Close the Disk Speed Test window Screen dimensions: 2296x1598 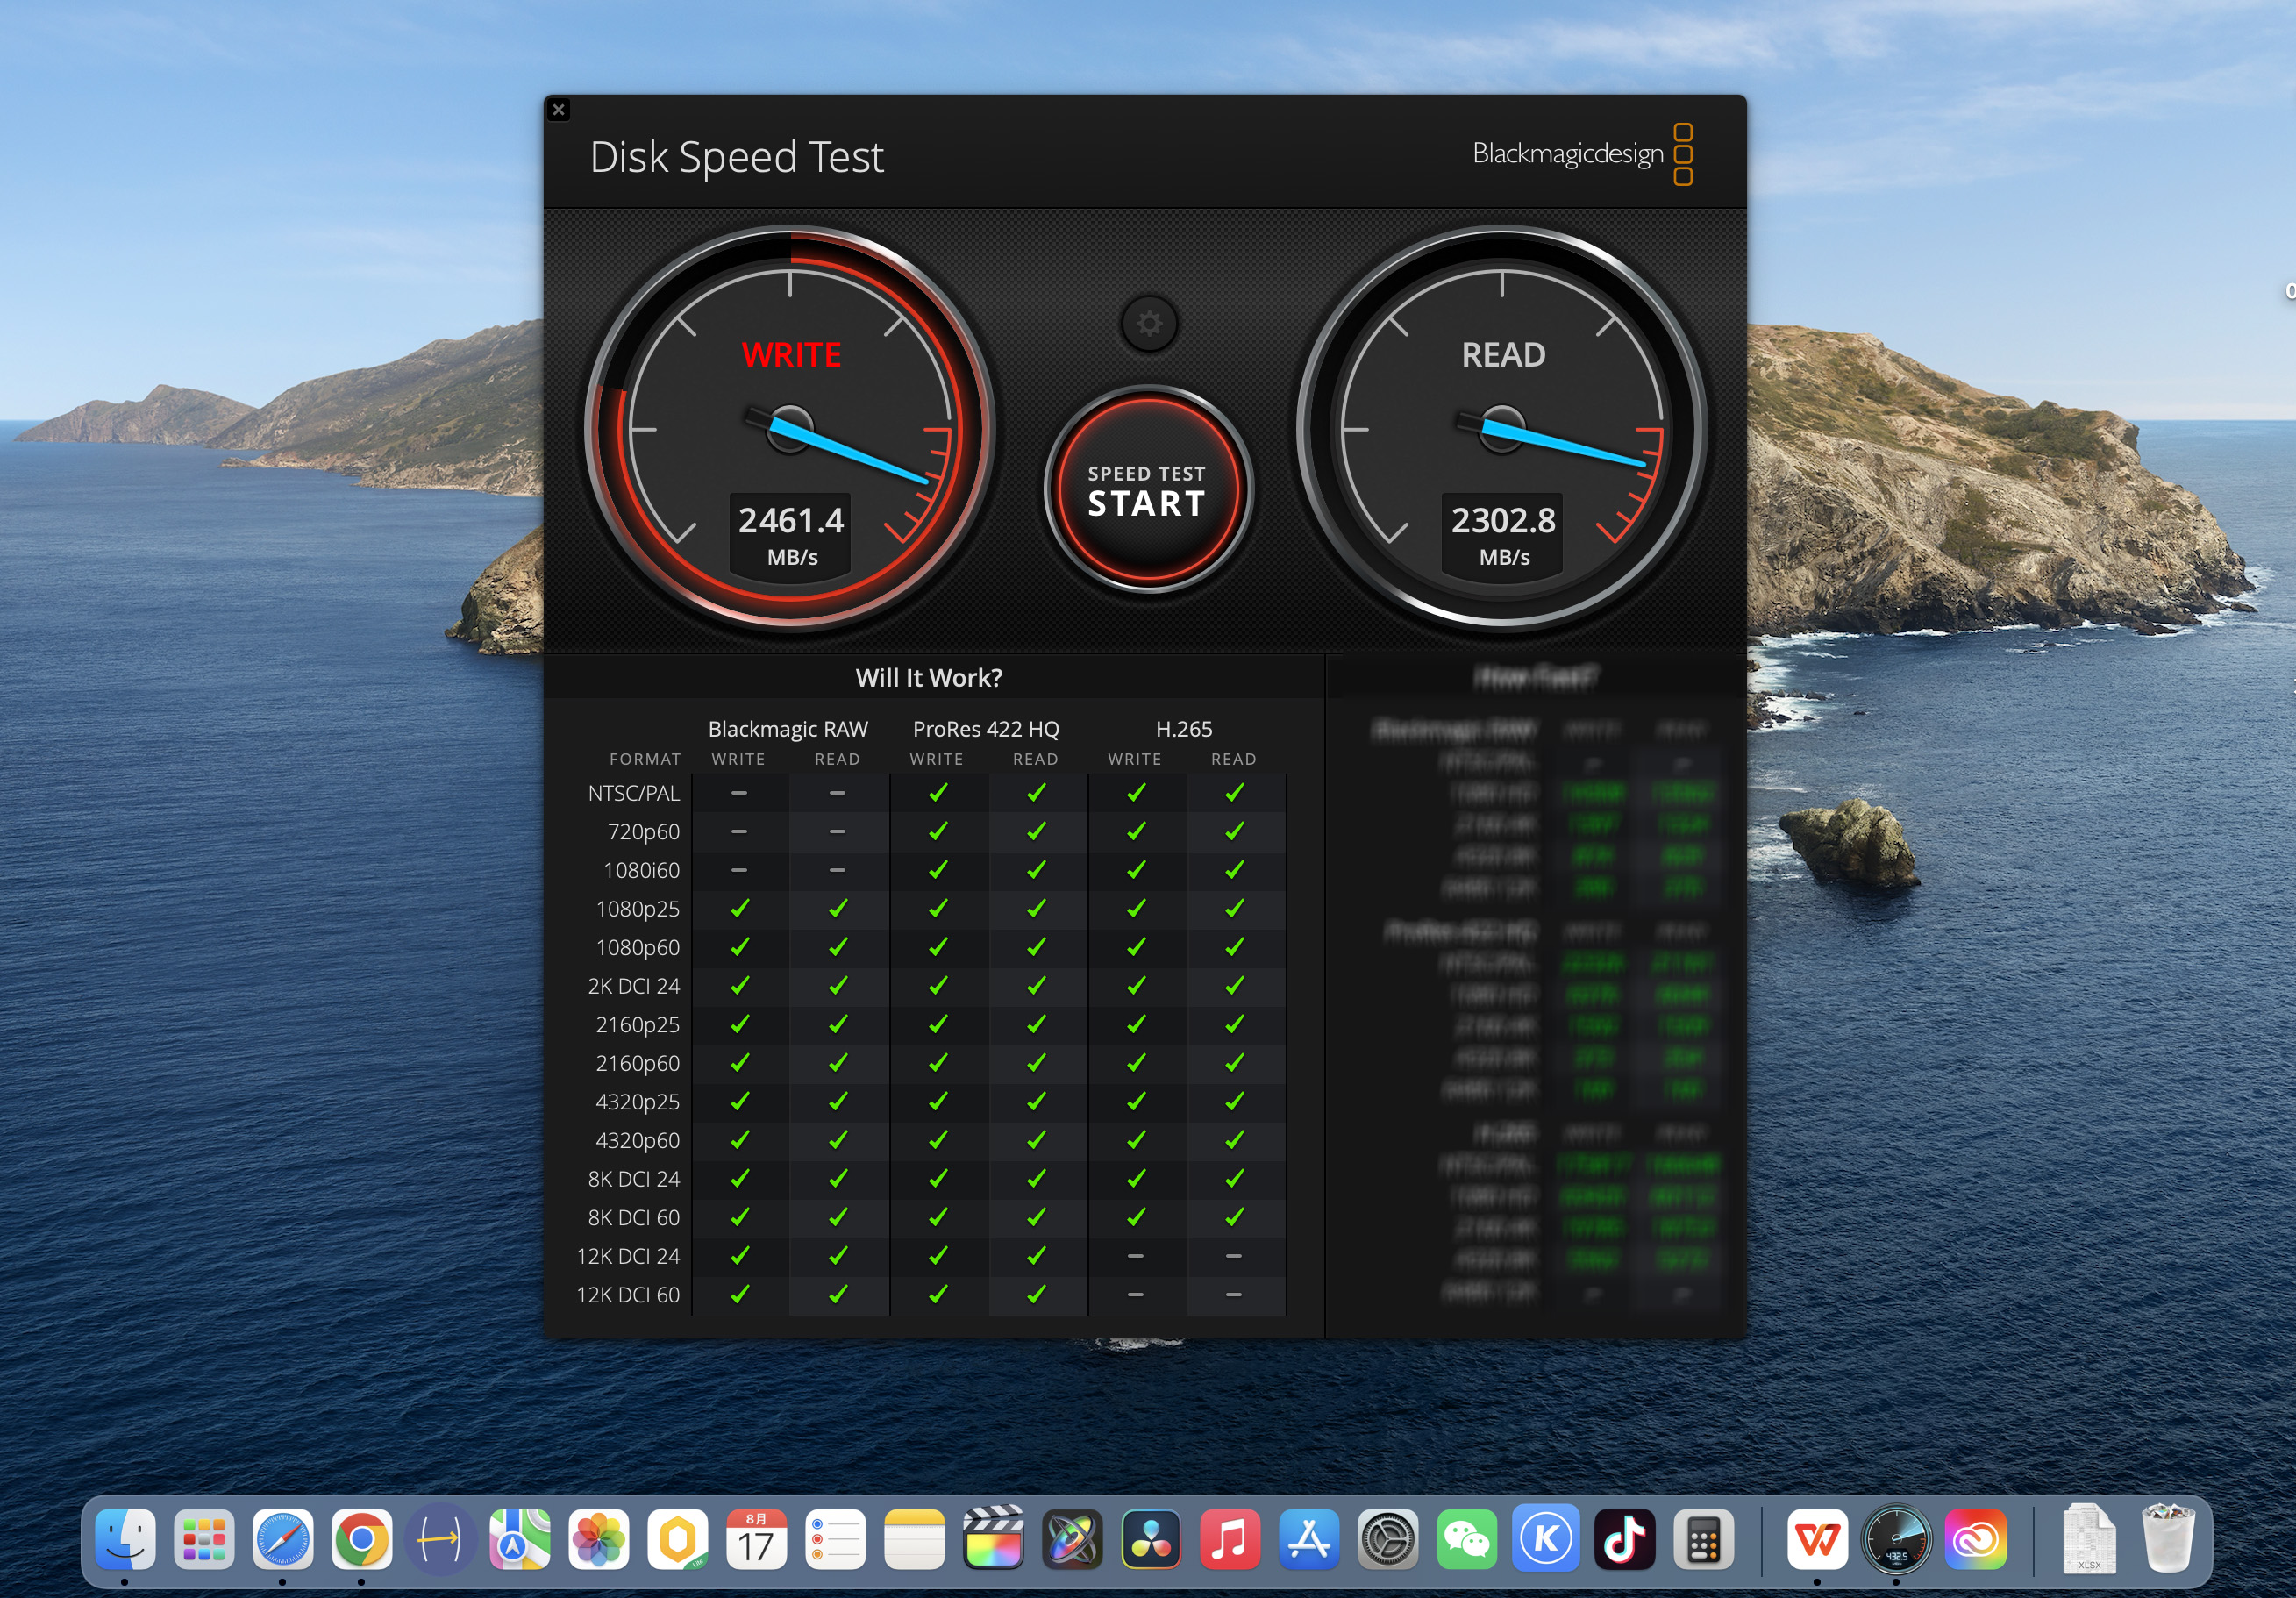[559, 110]
